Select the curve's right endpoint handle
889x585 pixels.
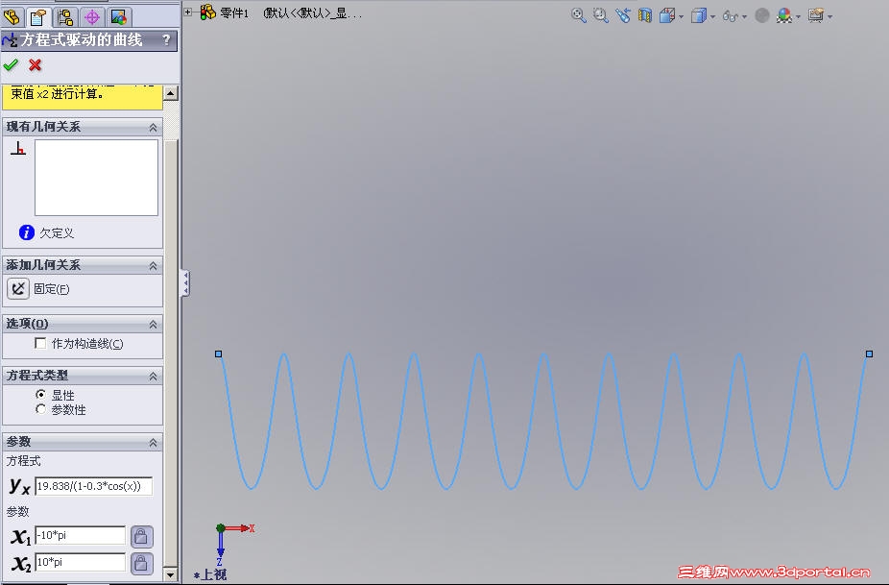tap(869, 353)
